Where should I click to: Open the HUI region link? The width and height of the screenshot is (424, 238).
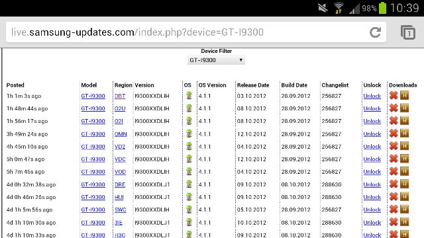[x=119, y=198]
